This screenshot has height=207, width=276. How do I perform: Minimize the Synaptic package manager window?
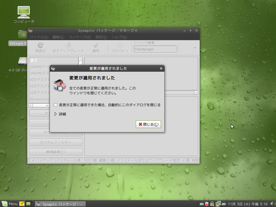point(184,31)
